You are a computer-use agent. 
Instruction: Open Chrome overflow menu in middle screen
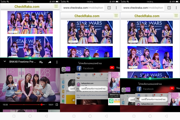coord(116,8)
